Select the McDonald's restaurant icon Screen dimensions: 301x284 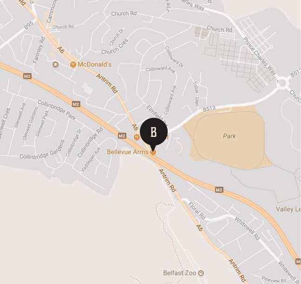coord(73,64)
